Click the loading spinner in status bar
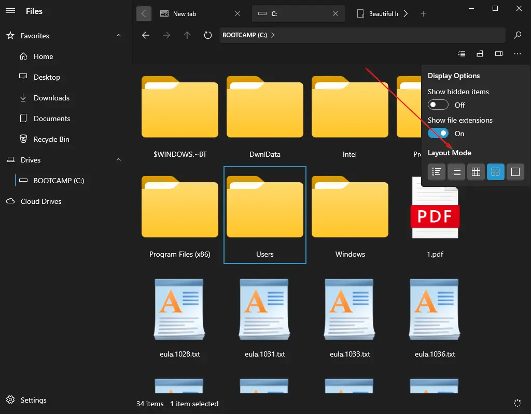531x414 pixels. click(x=517, y=403)
